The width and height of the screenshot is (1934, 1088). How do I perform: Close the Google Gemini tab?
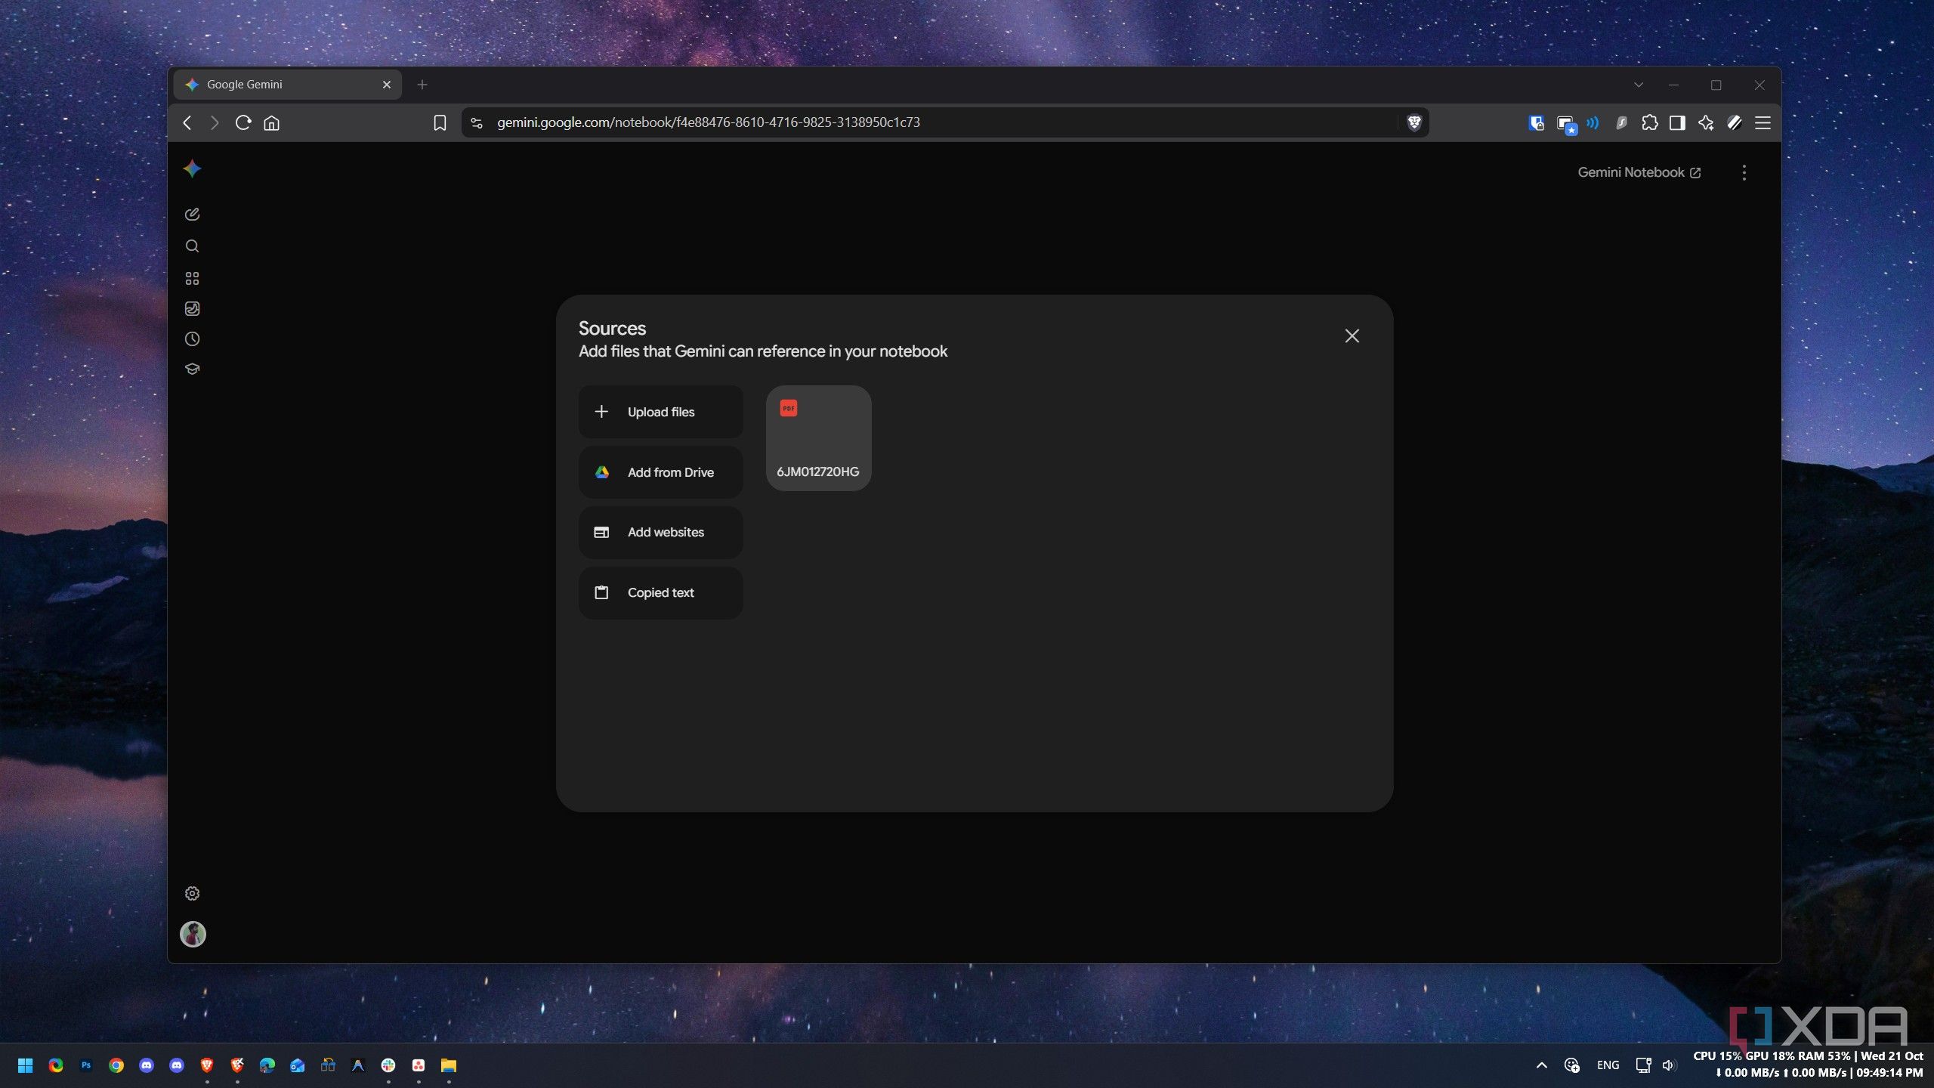387,85
